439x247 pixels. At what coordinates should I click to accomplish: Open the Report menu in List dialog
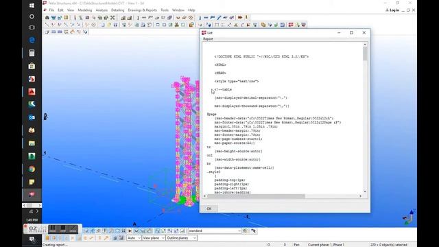coord(208,39)
